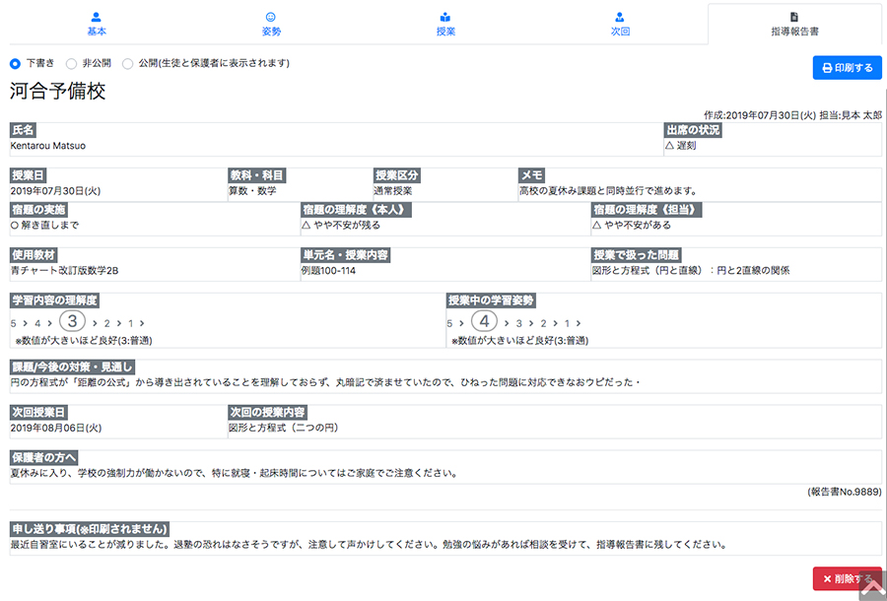Click the 作成 date and 担当:見本 太郎 line
Viewport: 887px width, 601px height.
pyautogui.click(x=792, y=115)
